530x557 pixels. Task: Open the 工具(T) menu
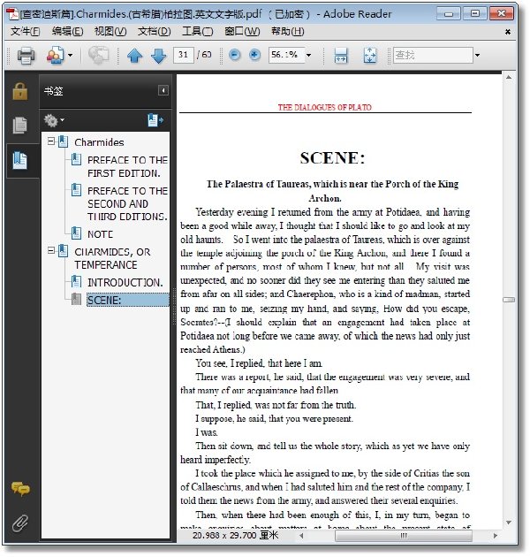click(x=197, y=32)
